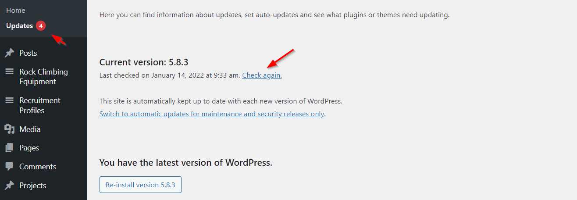The image size is (577, 200).
Task: Click the pushpin icon beside Projects
Action: (x=9, y=186)
